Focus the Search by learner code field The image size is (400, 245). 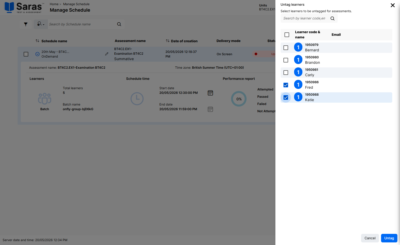pos(305,18)
